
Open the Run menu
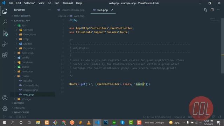tap(57, 3)
